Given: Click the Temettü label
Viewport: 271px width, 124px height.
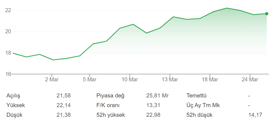Looking at the screenshot, I should 196,96.
